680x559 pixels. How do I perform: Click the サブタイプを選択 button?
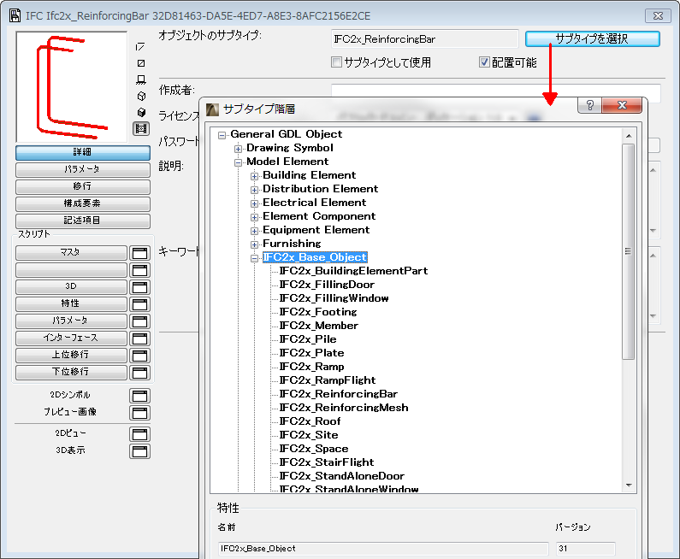point(593,39)
